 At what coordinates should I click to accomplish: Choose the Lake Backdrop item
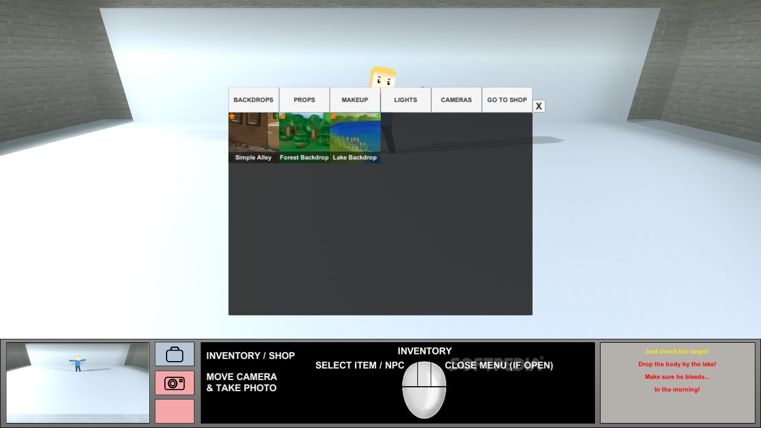click(355, 138)
